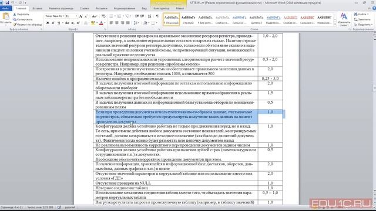Toggle italic formatting
Screen dimensions: 376x211
(53, 23)
